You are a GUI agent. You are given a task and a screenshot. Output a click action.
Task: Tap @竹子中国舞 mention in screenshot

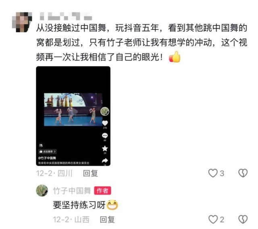(47, 158)
